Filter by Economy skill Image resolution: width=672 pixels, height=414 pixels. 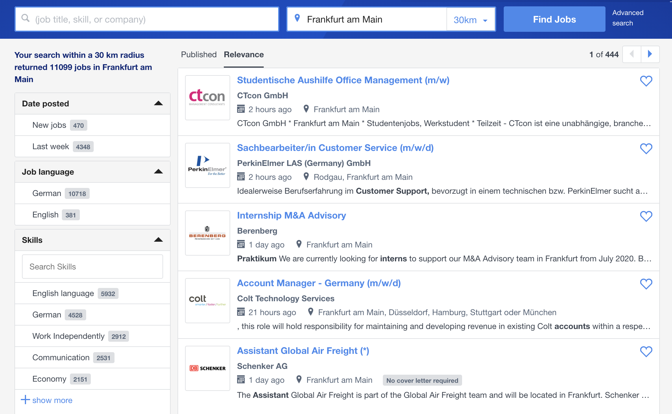coord(93,379)
